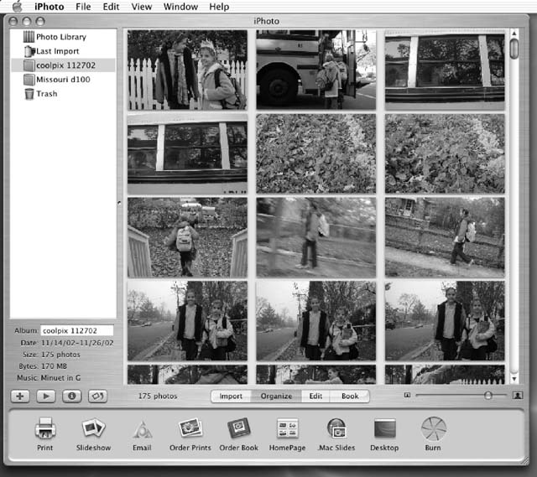537x477 pixels.
Task: Toggle the photo info panel button
Action: 72,397
